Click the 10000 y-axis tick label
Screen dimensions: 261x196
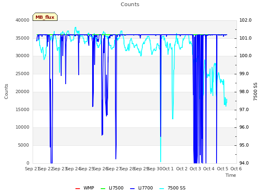22,127
